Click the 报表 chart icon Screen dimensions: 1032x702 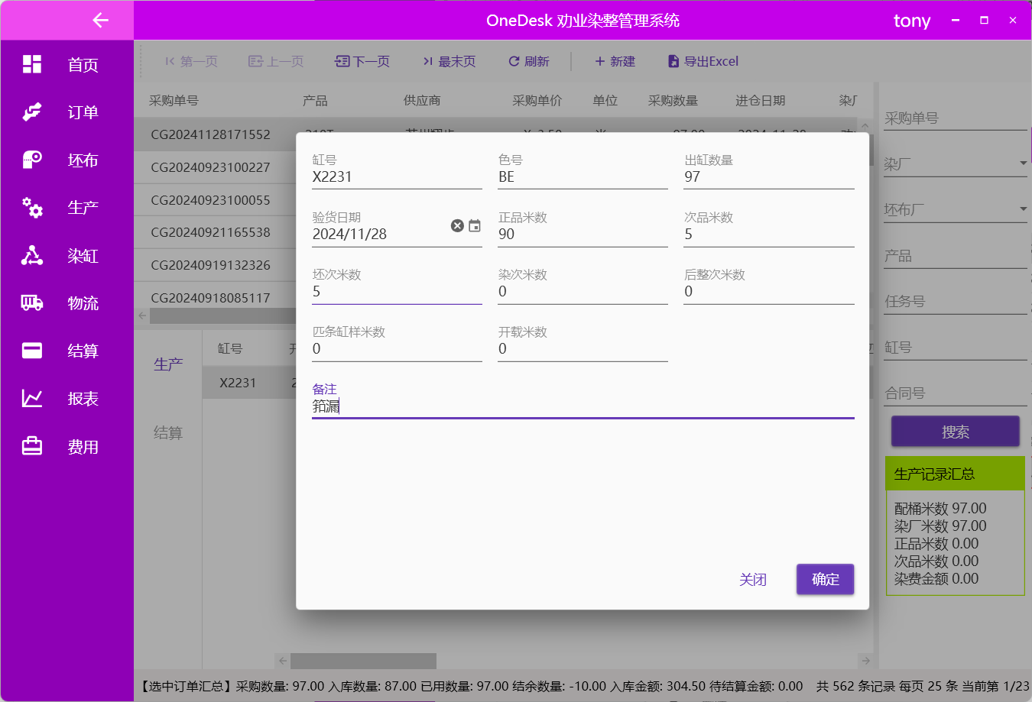32,399
